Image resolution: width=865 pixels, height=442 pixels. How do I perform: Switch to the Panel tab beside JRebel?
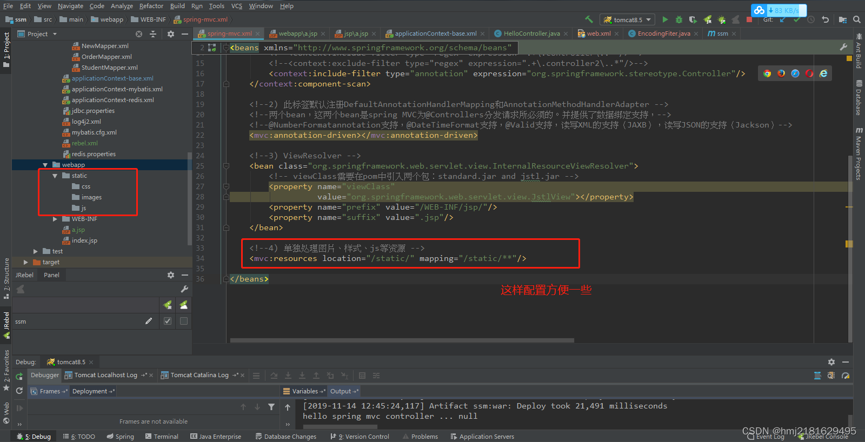click(51, 275)
